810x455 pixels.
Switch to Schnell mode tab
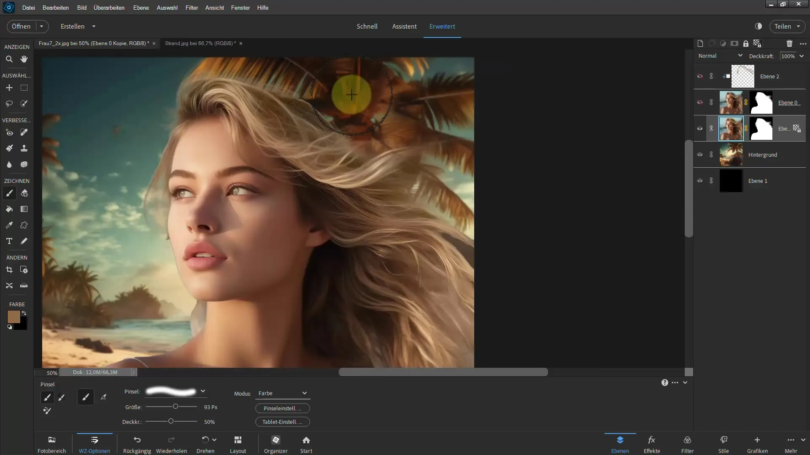[367, 26]
